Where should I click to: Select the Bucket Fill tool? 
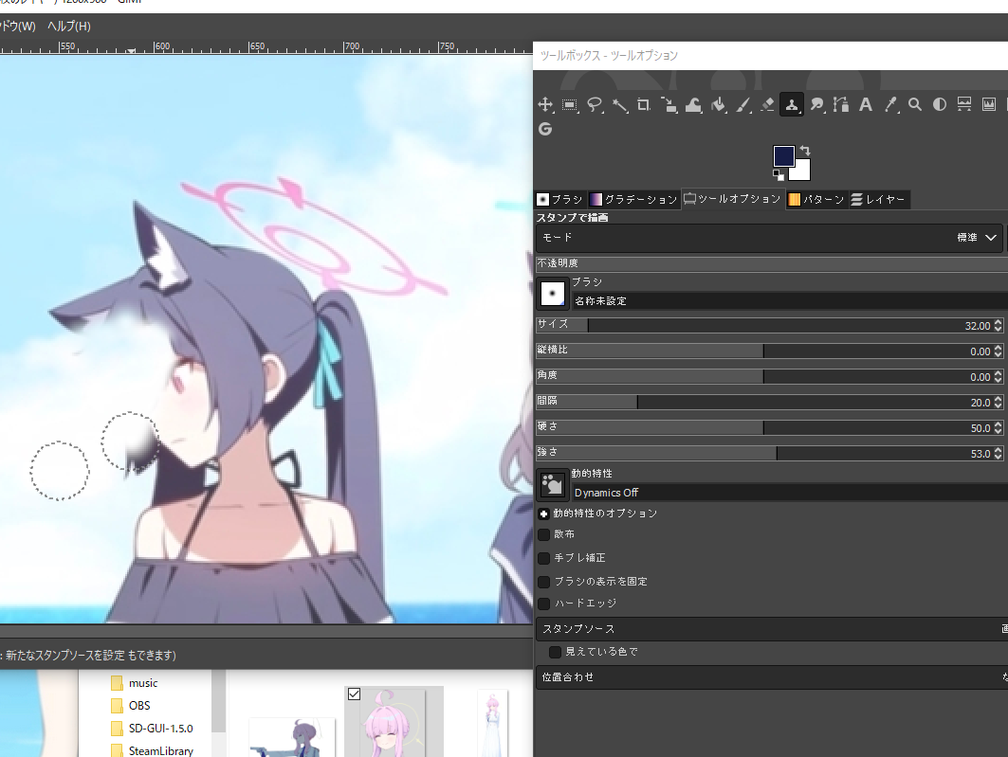click(718, 104)
